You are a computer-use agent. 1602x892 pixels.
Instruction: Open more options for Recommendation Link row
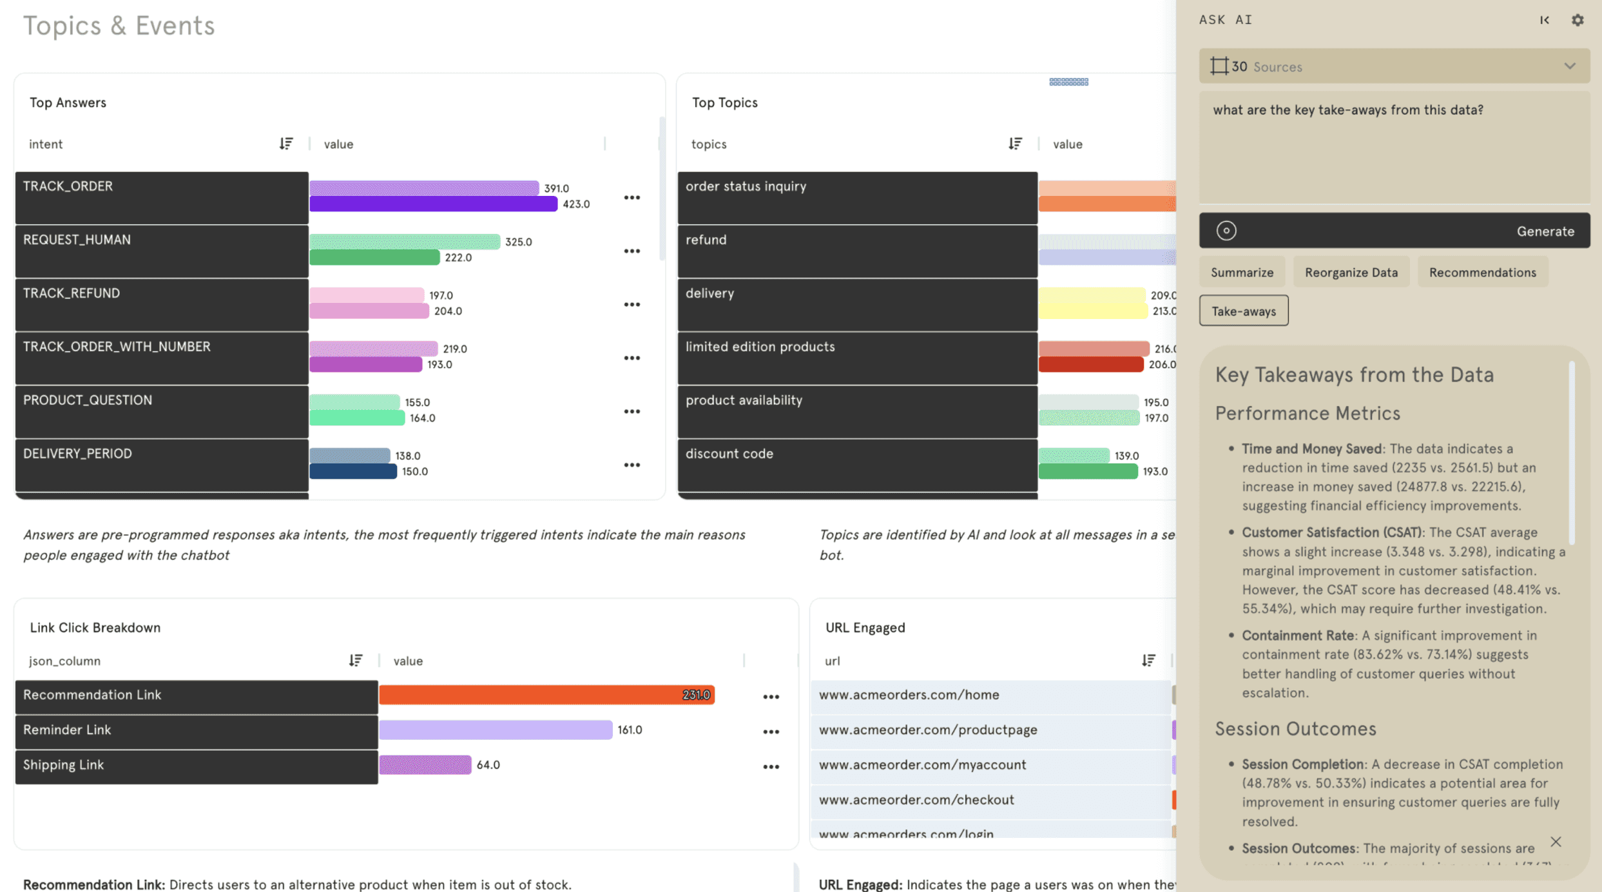point(771,697)
